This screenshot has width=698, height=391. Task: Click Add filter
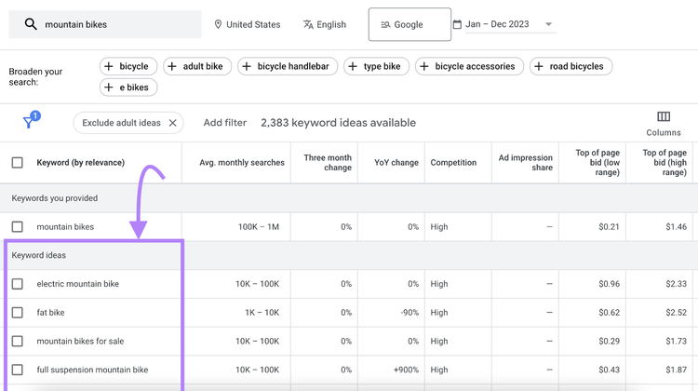pyautogui.click(x=225, y=123)
